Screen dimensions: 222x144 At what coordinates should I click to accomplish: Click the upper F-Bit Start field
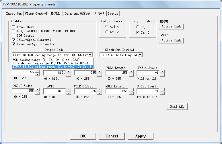pos(148,73)
